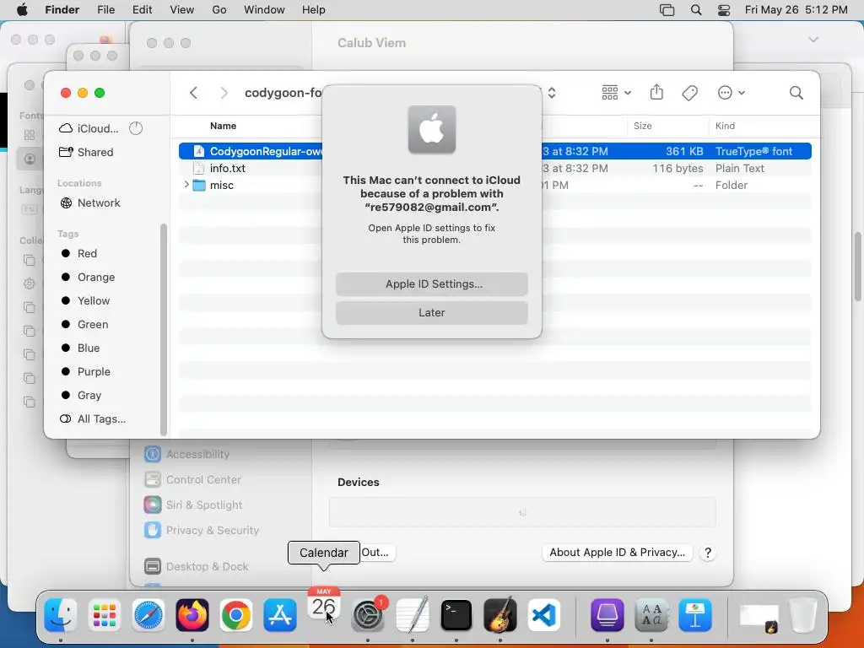Open Control Center in System Settings sidebar
Image resolution: width=864 pixels, height=648 pixels.
click(192, 479)
